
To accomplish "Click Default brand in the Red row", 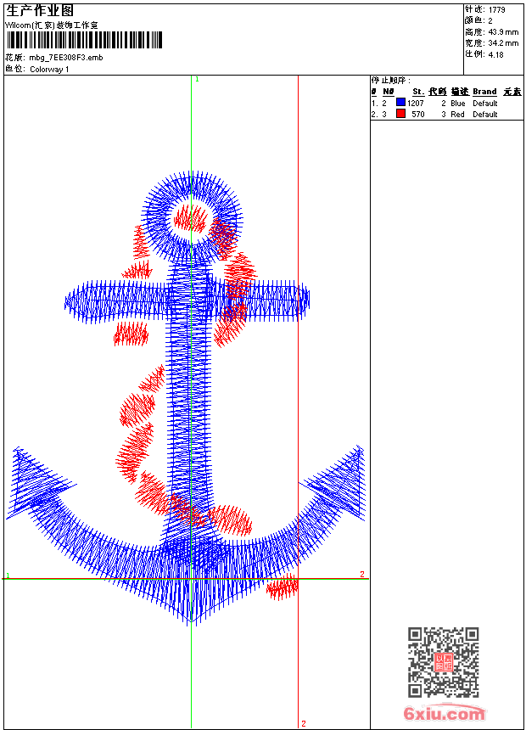I will [485, 115].
